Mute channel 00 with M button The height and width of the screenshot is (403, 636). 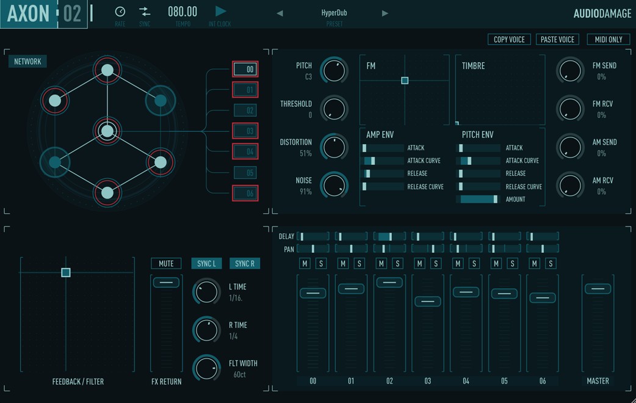click(305, 263)
